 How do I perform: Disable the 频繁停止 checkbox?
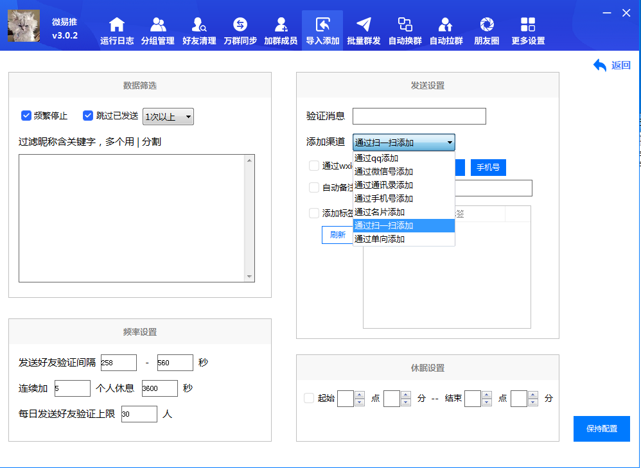click(26, 116)
